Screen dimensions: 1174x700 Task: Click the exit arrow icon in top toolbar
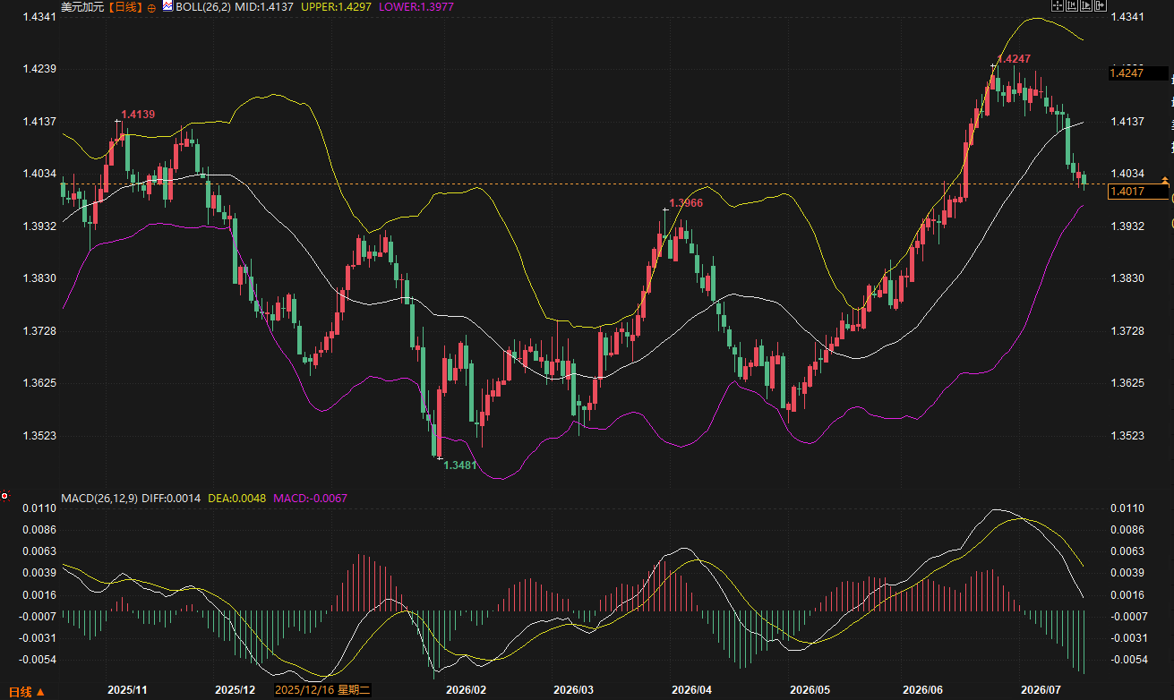1101,5
